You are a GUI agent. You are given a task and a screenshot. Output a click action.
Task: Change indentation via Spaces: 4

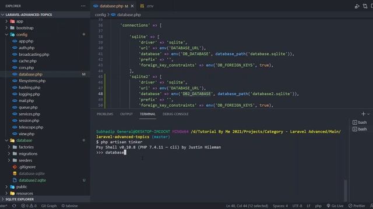click(280, 206)
